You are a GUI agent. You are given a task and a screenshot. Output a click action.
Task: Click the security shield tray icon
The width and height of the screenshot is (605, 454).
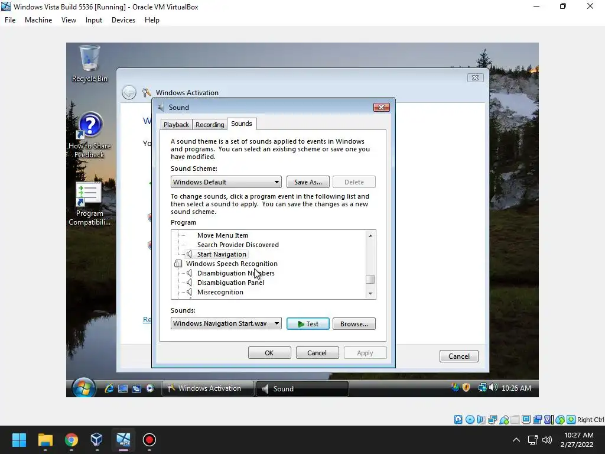click(466, 388)
